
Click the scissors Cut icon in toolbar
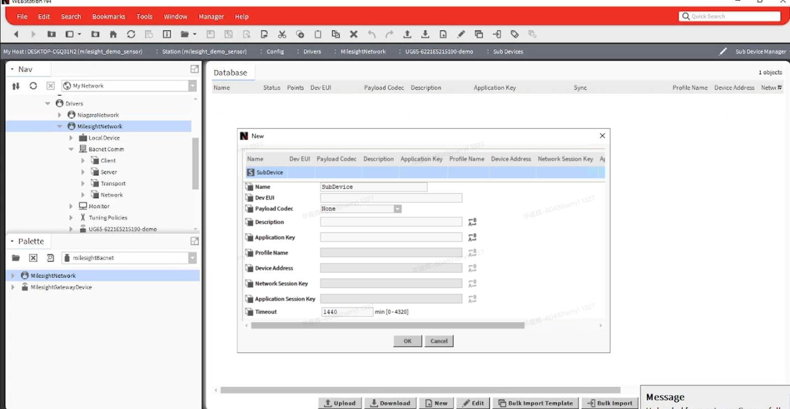click(x=282, y=34)
